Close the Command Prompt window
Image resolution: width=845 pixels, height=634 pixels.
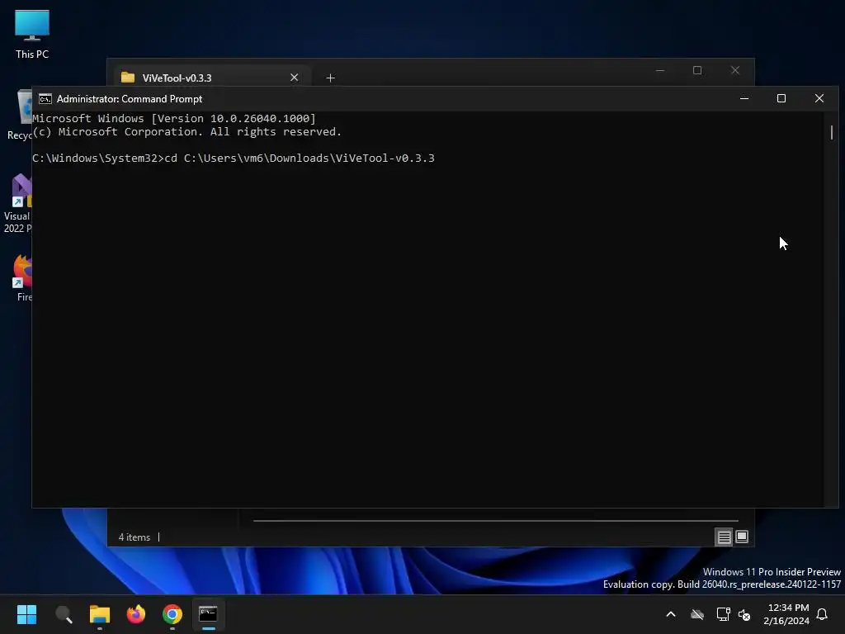pyautogui.click(x=819, y=99)
